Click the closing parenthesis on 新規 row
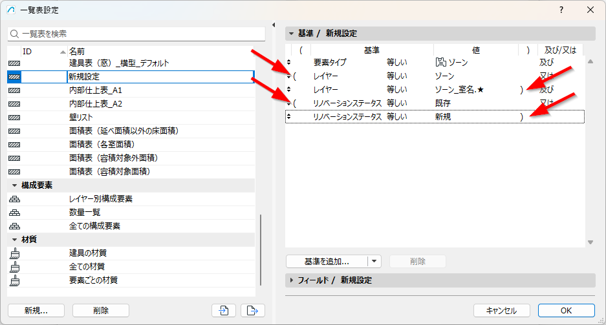The width and height of the screenshot is (606, 325). pyautogui.click(x=522, y=116)
